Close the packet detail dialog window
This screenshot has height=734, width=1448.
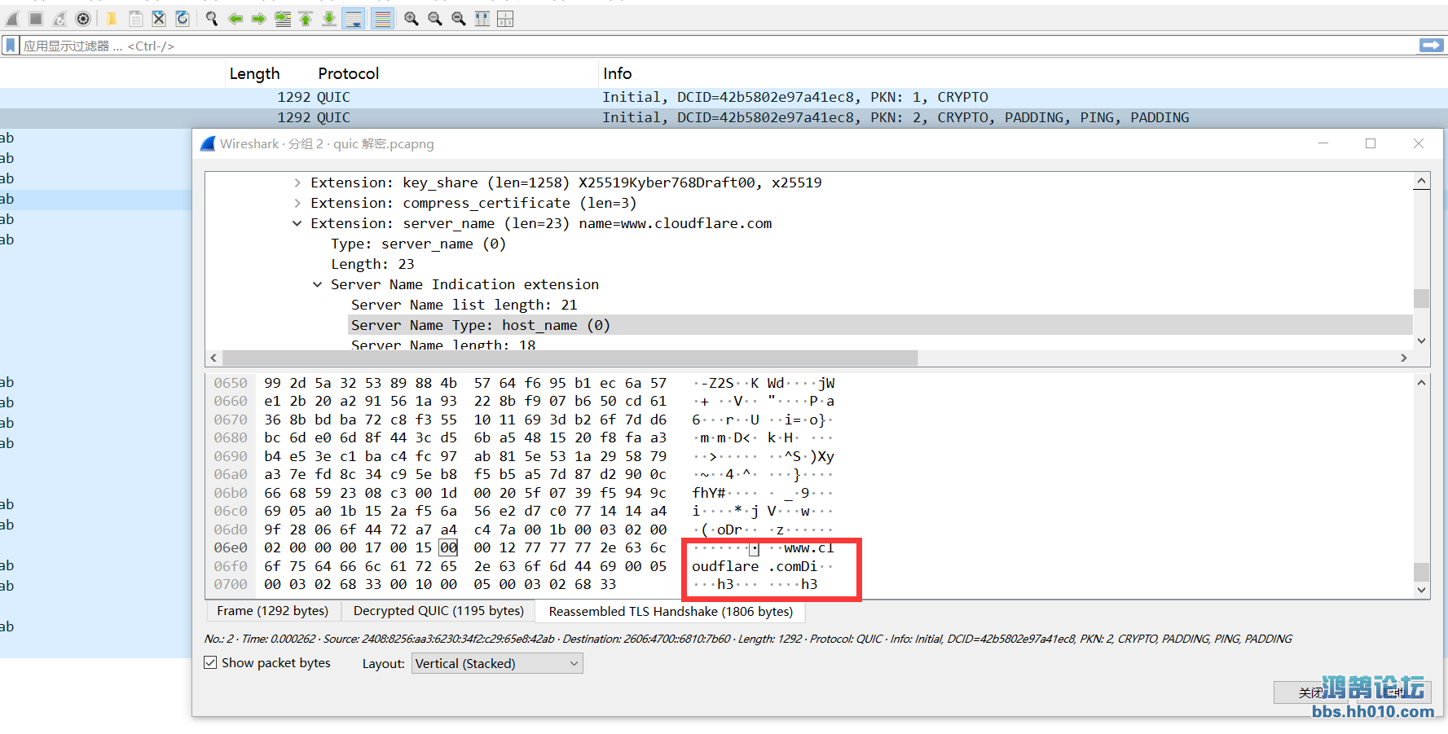[x=1419, y=143]
